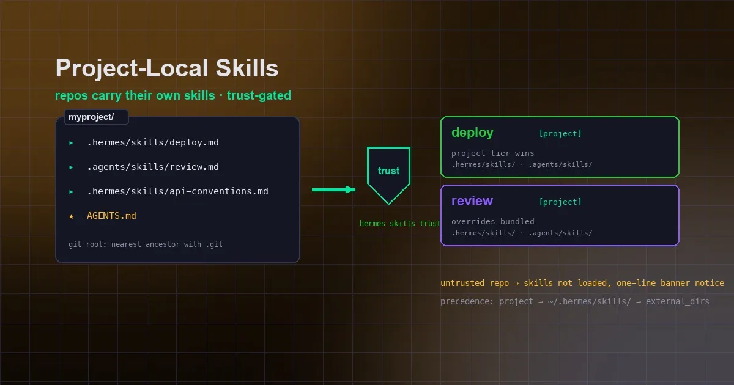Click the git root note text
Viewport: 734px width, 385px height.
[146, 244]
